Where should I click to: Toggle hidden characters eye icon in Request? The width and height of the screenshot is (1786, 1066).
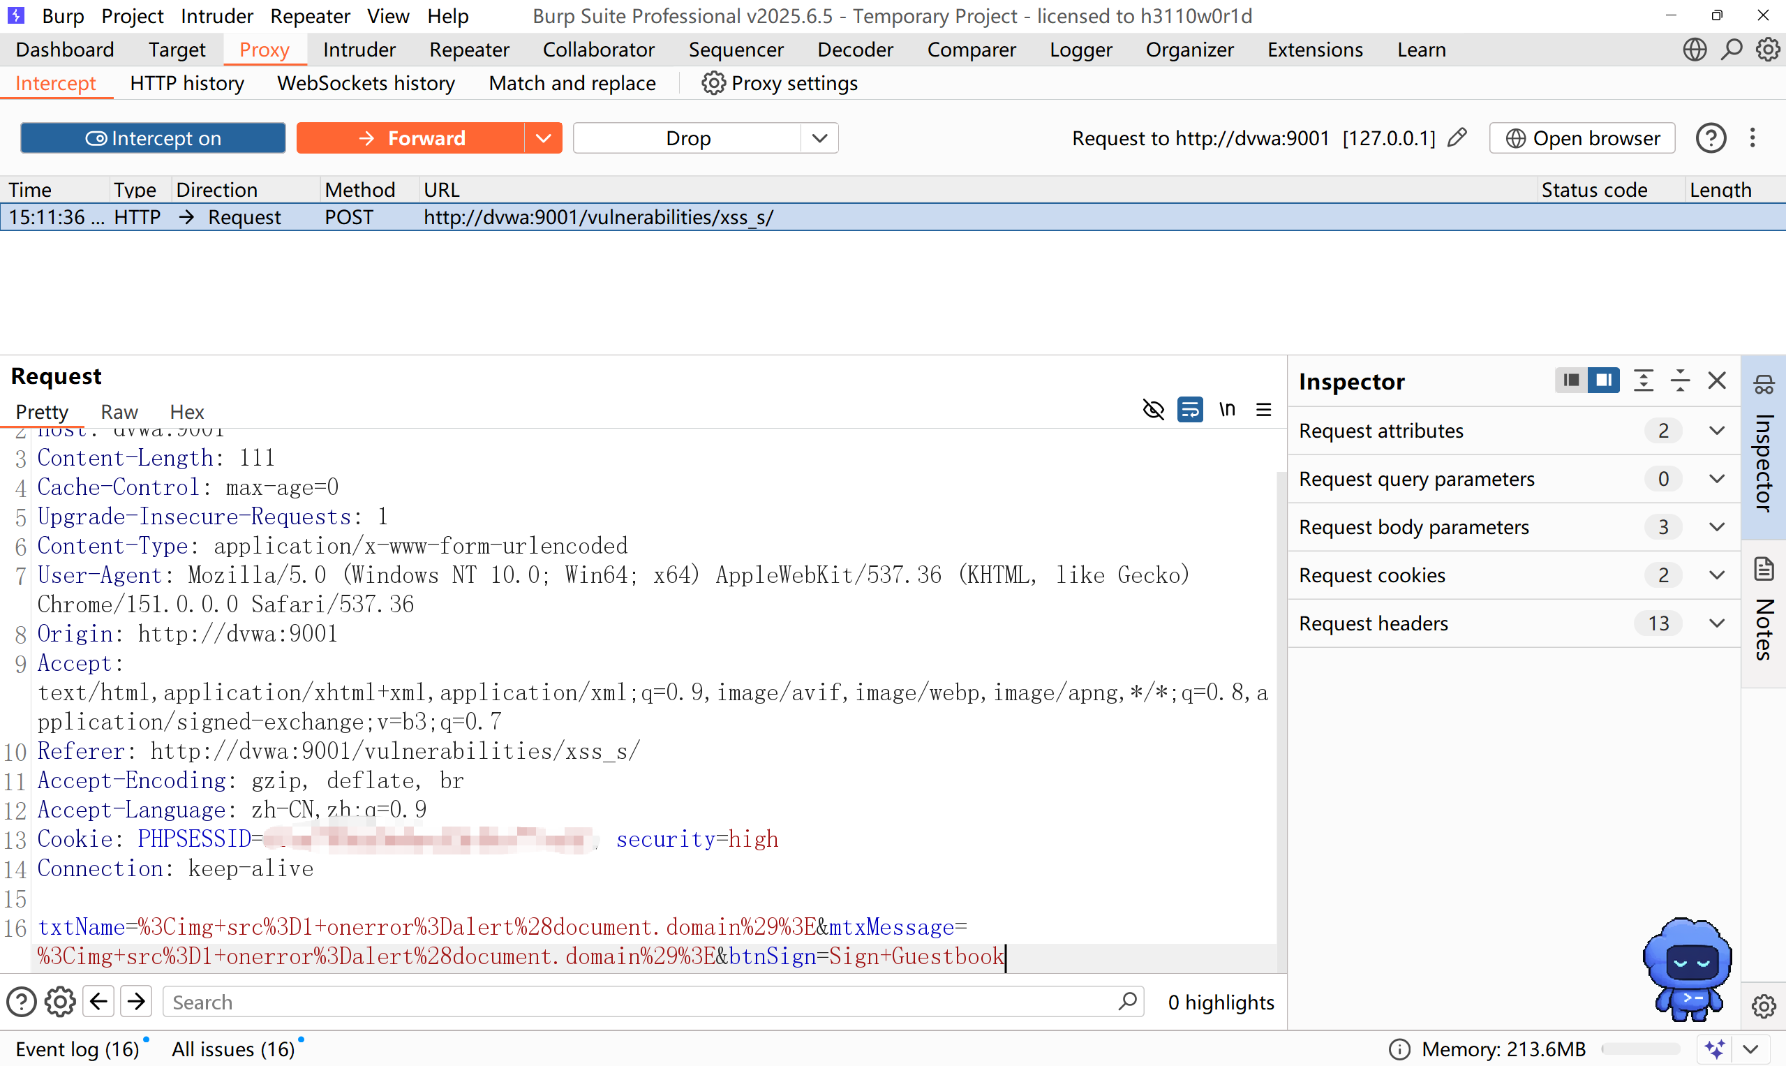1153,410
